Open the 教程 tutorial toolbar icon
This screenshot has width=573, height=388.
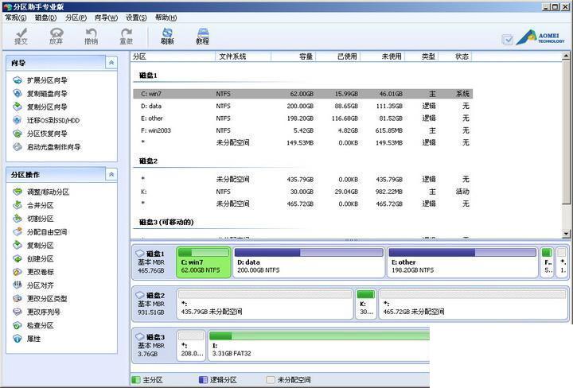tap(202, 36)
